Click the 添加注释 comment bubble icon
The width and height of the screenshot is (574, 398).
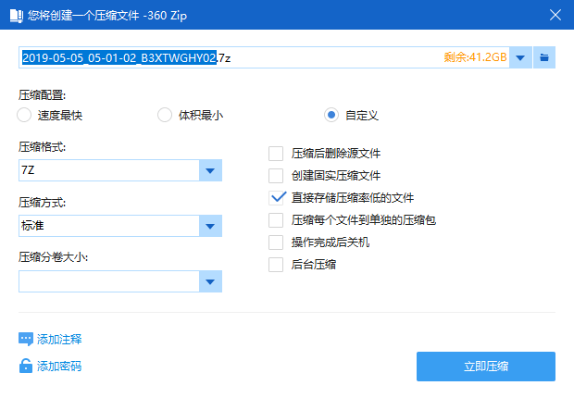click(x=26, y=340)
